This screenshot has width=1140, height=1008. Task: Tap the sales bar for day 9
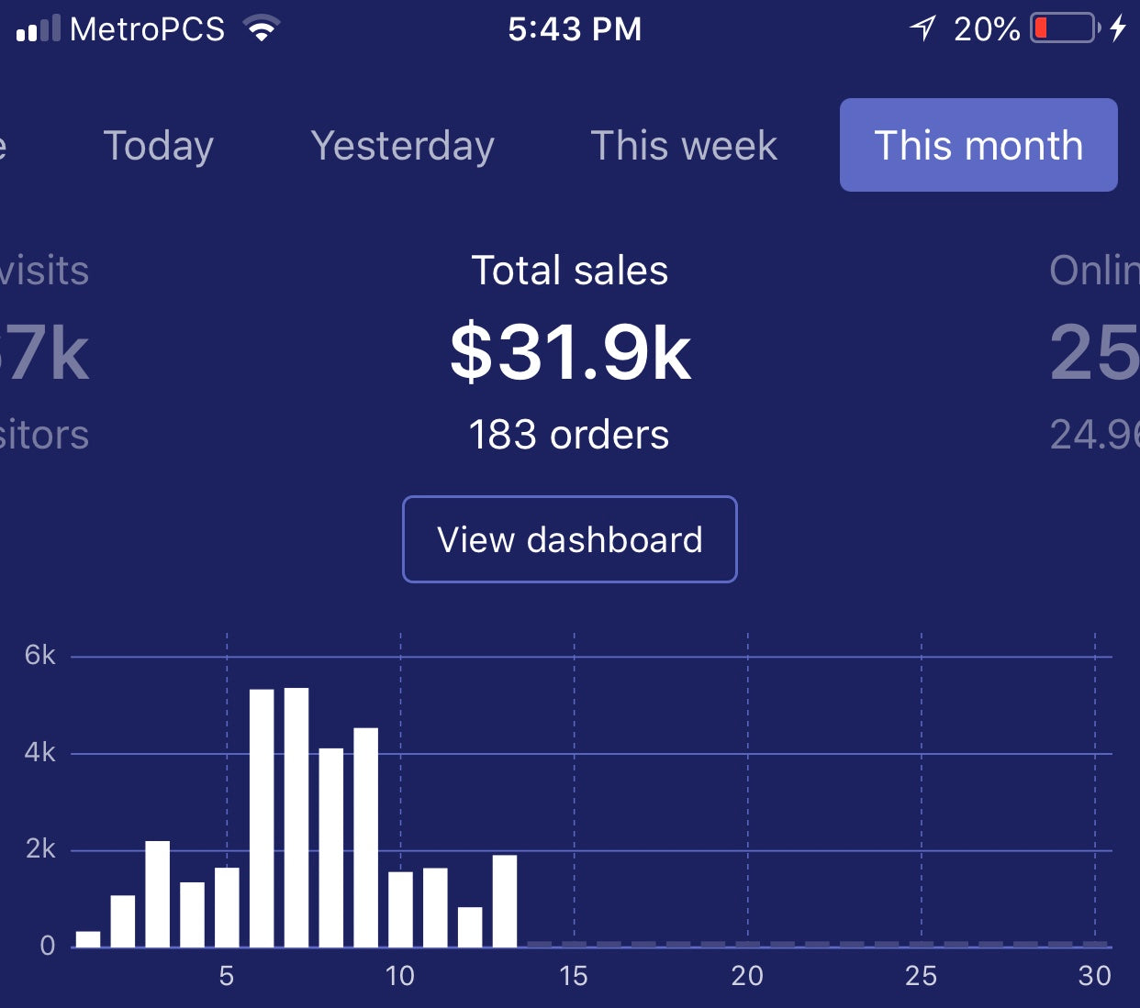[x=365, y=836]
